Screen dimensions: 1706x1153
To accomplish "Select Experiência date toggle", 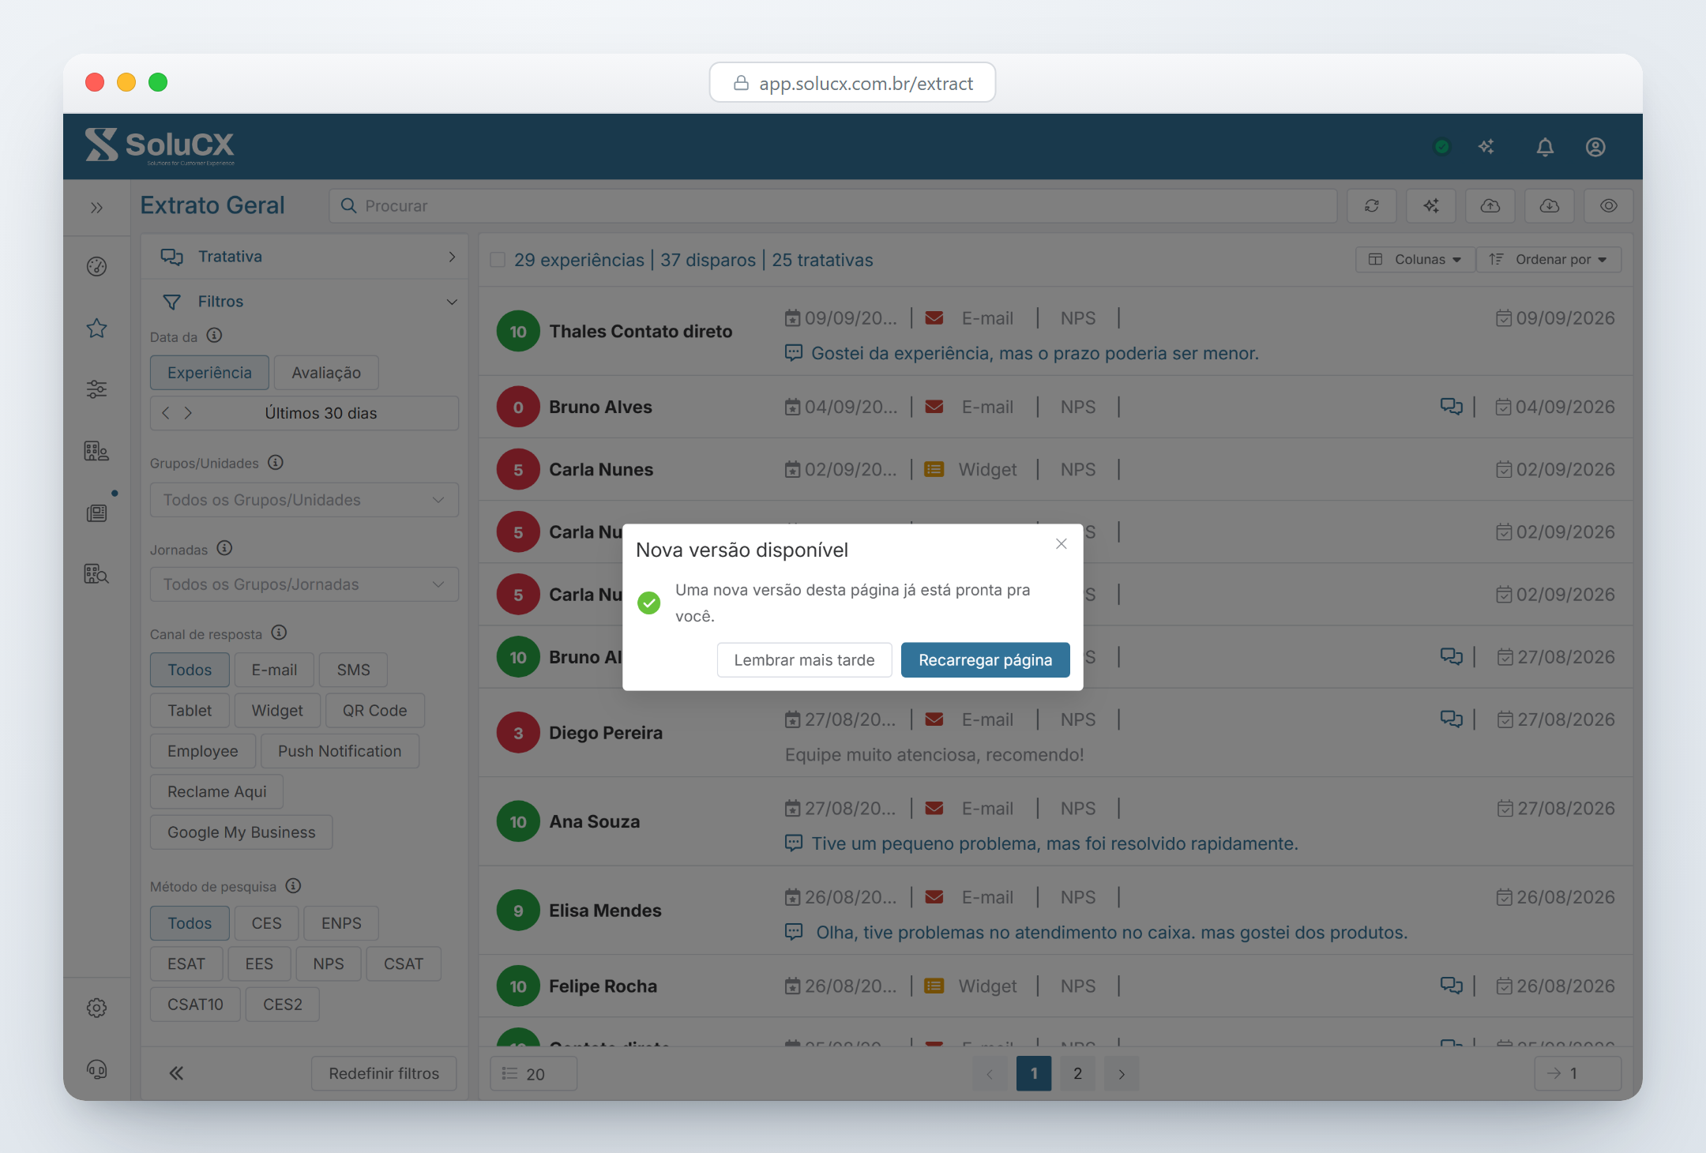I will pos(209,373).
